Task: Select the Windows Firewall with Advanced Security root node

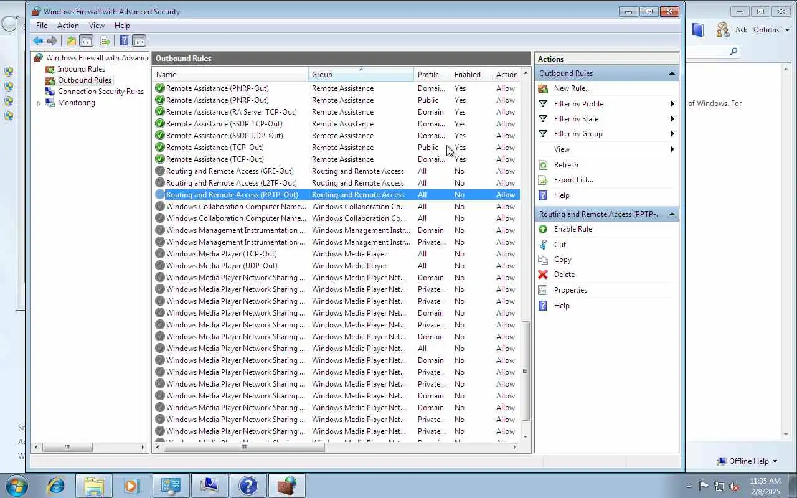Action: point(97,58)
